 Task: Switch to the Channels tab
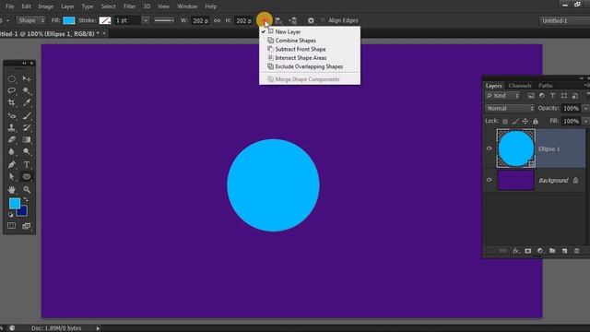[x=520, y=86]
